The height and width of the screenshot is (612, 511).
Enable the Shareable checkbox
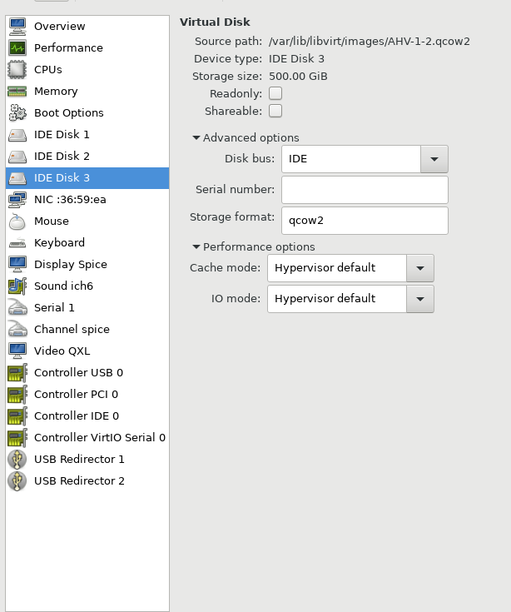coord(275,112)
